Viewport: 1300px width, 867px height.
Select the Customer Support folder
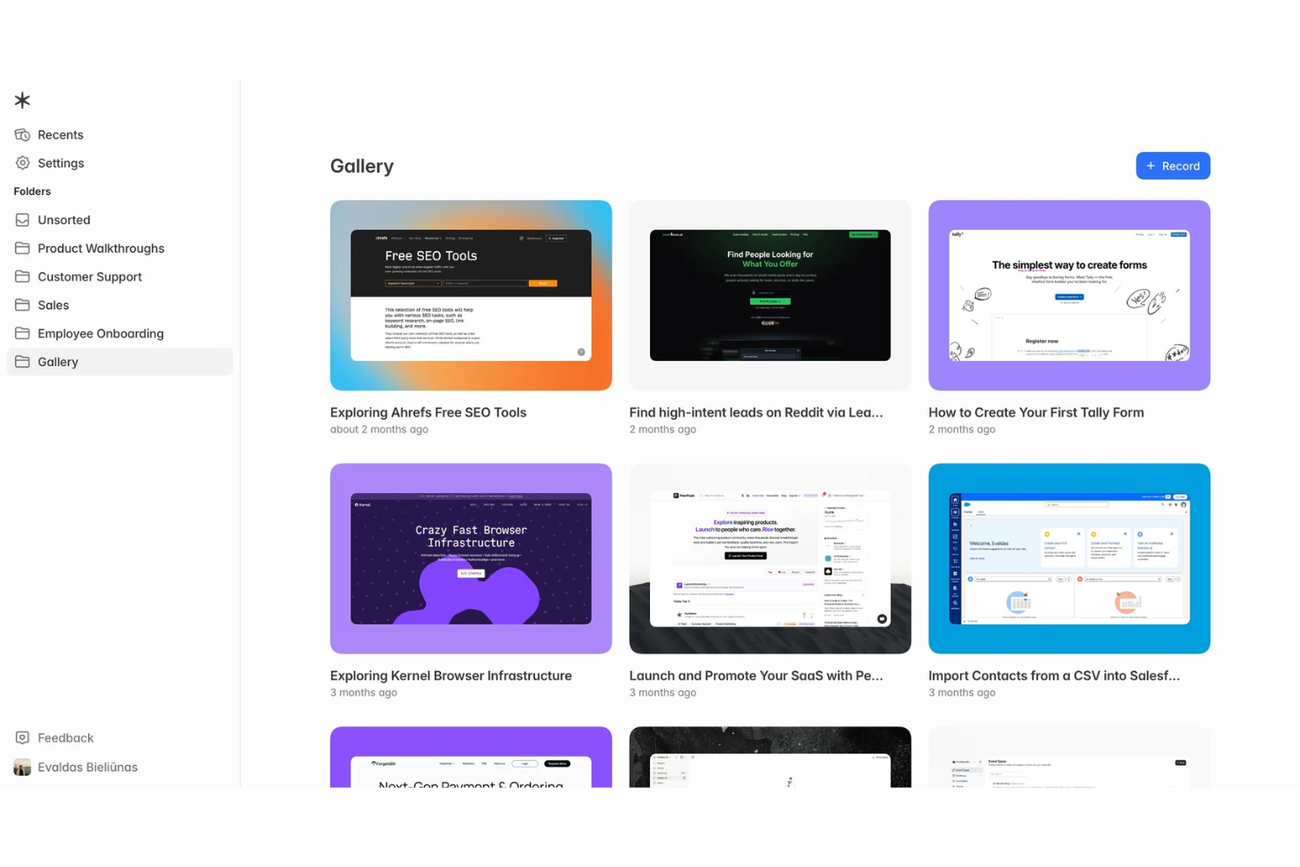point(90,276)
